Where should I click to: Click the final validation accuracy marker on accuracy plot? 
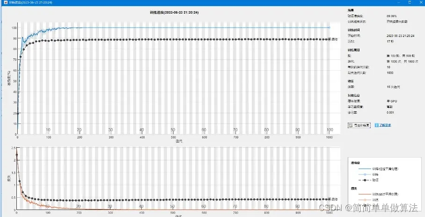[330, 39]
